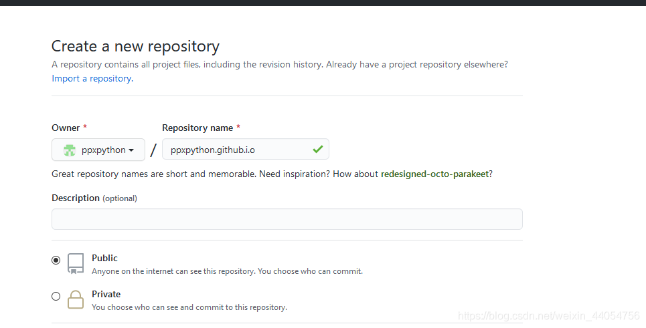Viewport: 646px width, 328px height.
Task: Open the ppxpython owner selector
Action: tap(98, 150)
